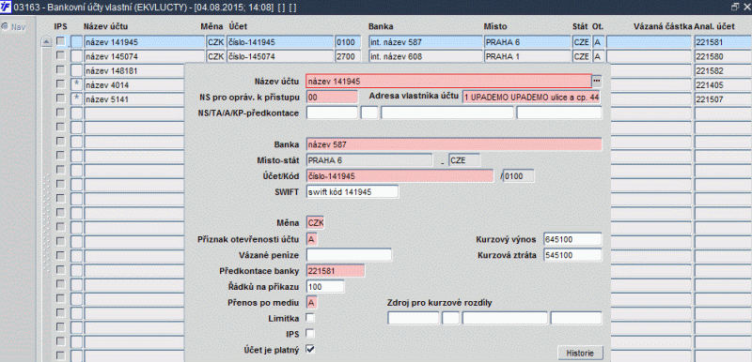Click the Účet/Kód field with číslo-141945

399,176
